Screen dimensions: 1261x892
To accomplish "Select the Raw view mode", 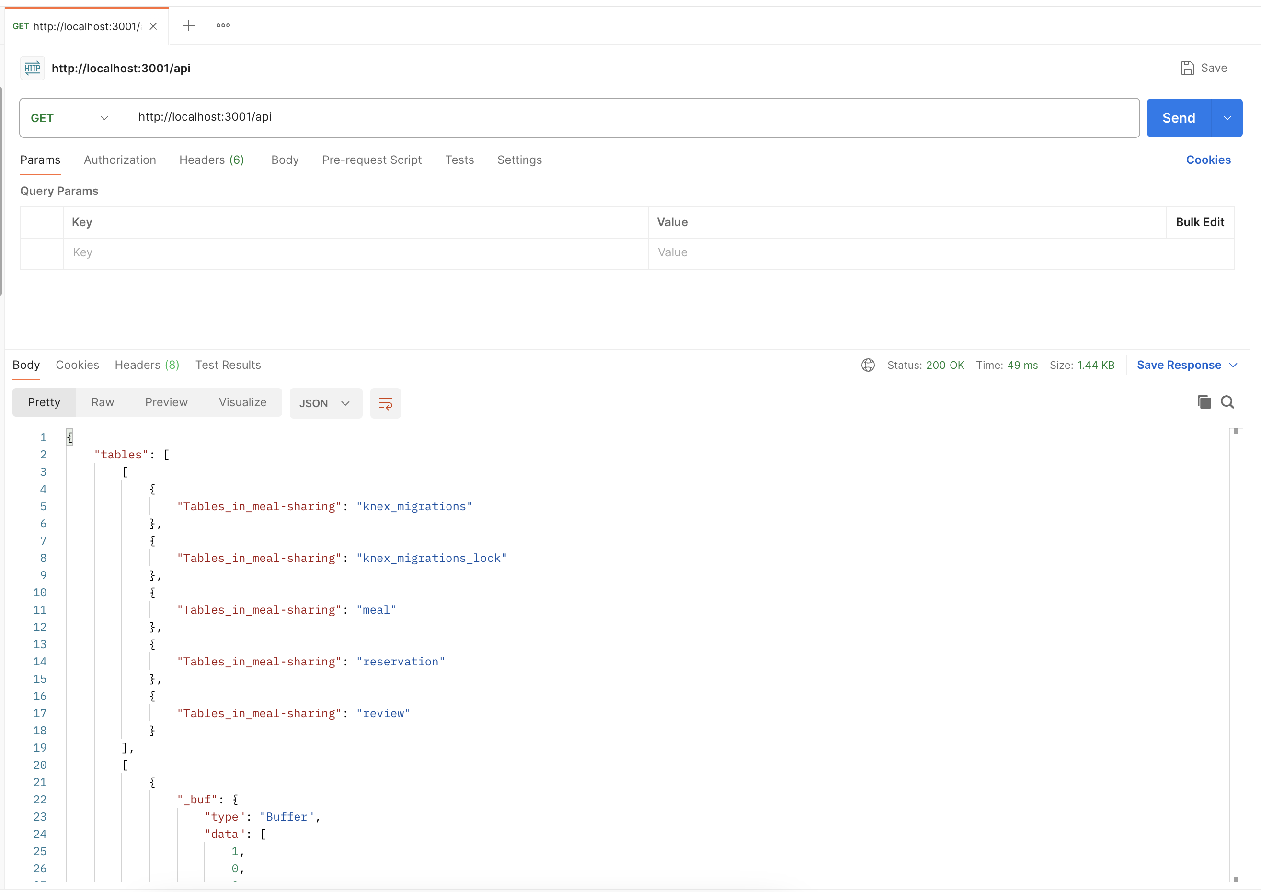I will 103,402.
